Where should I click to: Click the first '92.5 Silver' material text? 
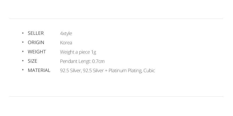[x=70, y=71]
